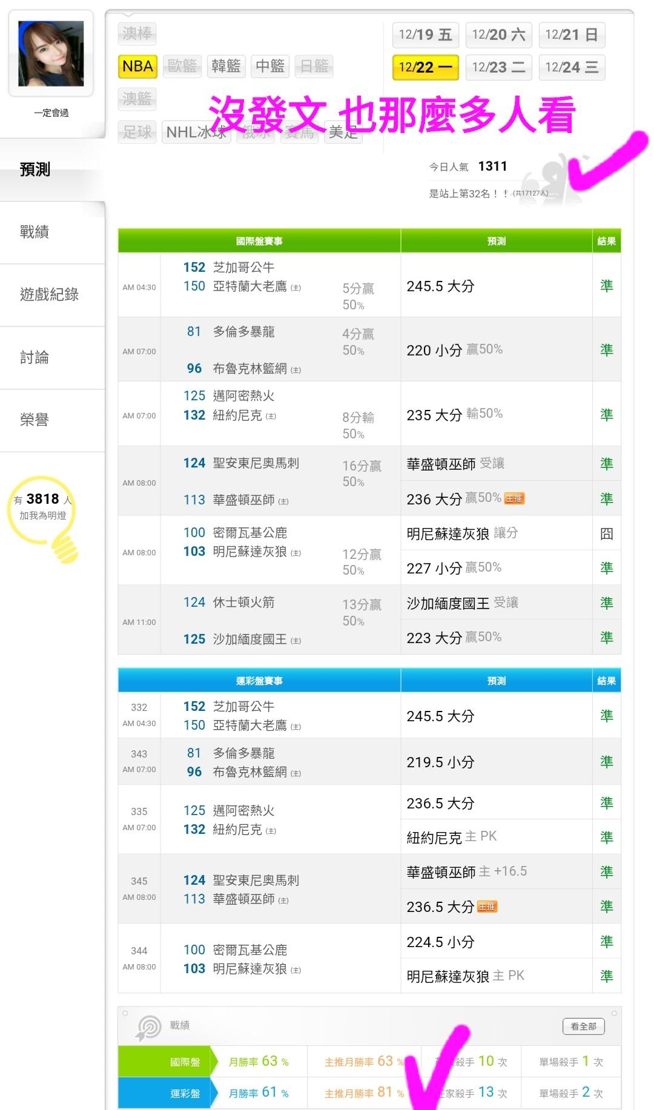Open the user profile photo
This screenshot has height=1110, width=654.
pos(51,53)
